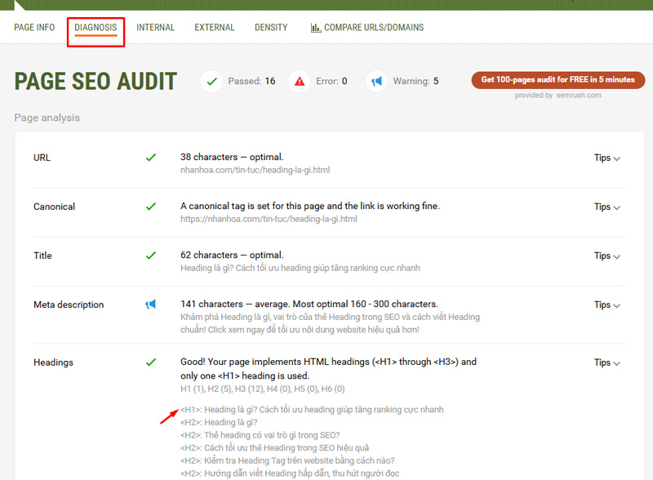
Task: Click the green checkmark in Title row
Action: point(150,256)
